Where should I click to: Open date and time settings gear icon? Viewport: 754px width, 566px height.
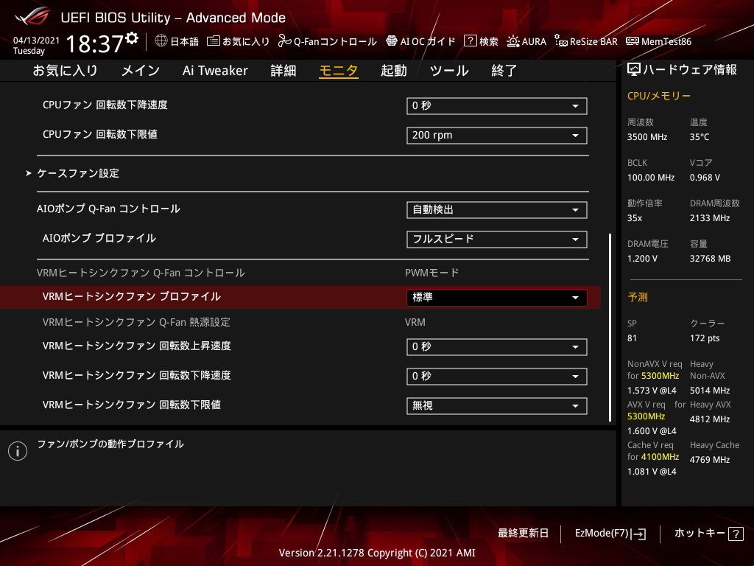132,38
